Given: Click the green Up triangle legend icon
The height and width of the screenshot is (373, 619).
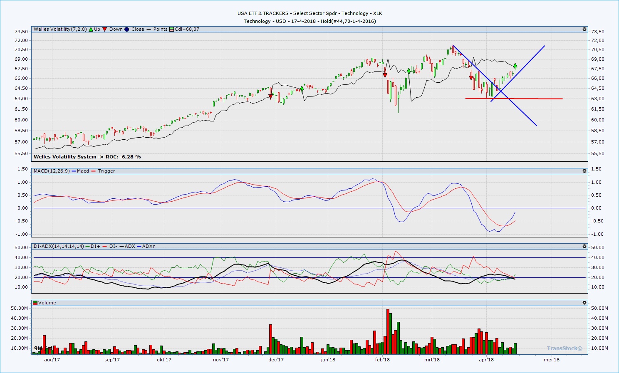Looking at the screenshot, I should click(91, 29).
